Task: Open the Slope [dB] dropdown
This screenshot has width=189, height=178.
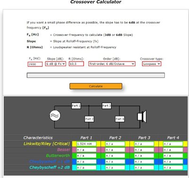Action: [x=56, y=64]
